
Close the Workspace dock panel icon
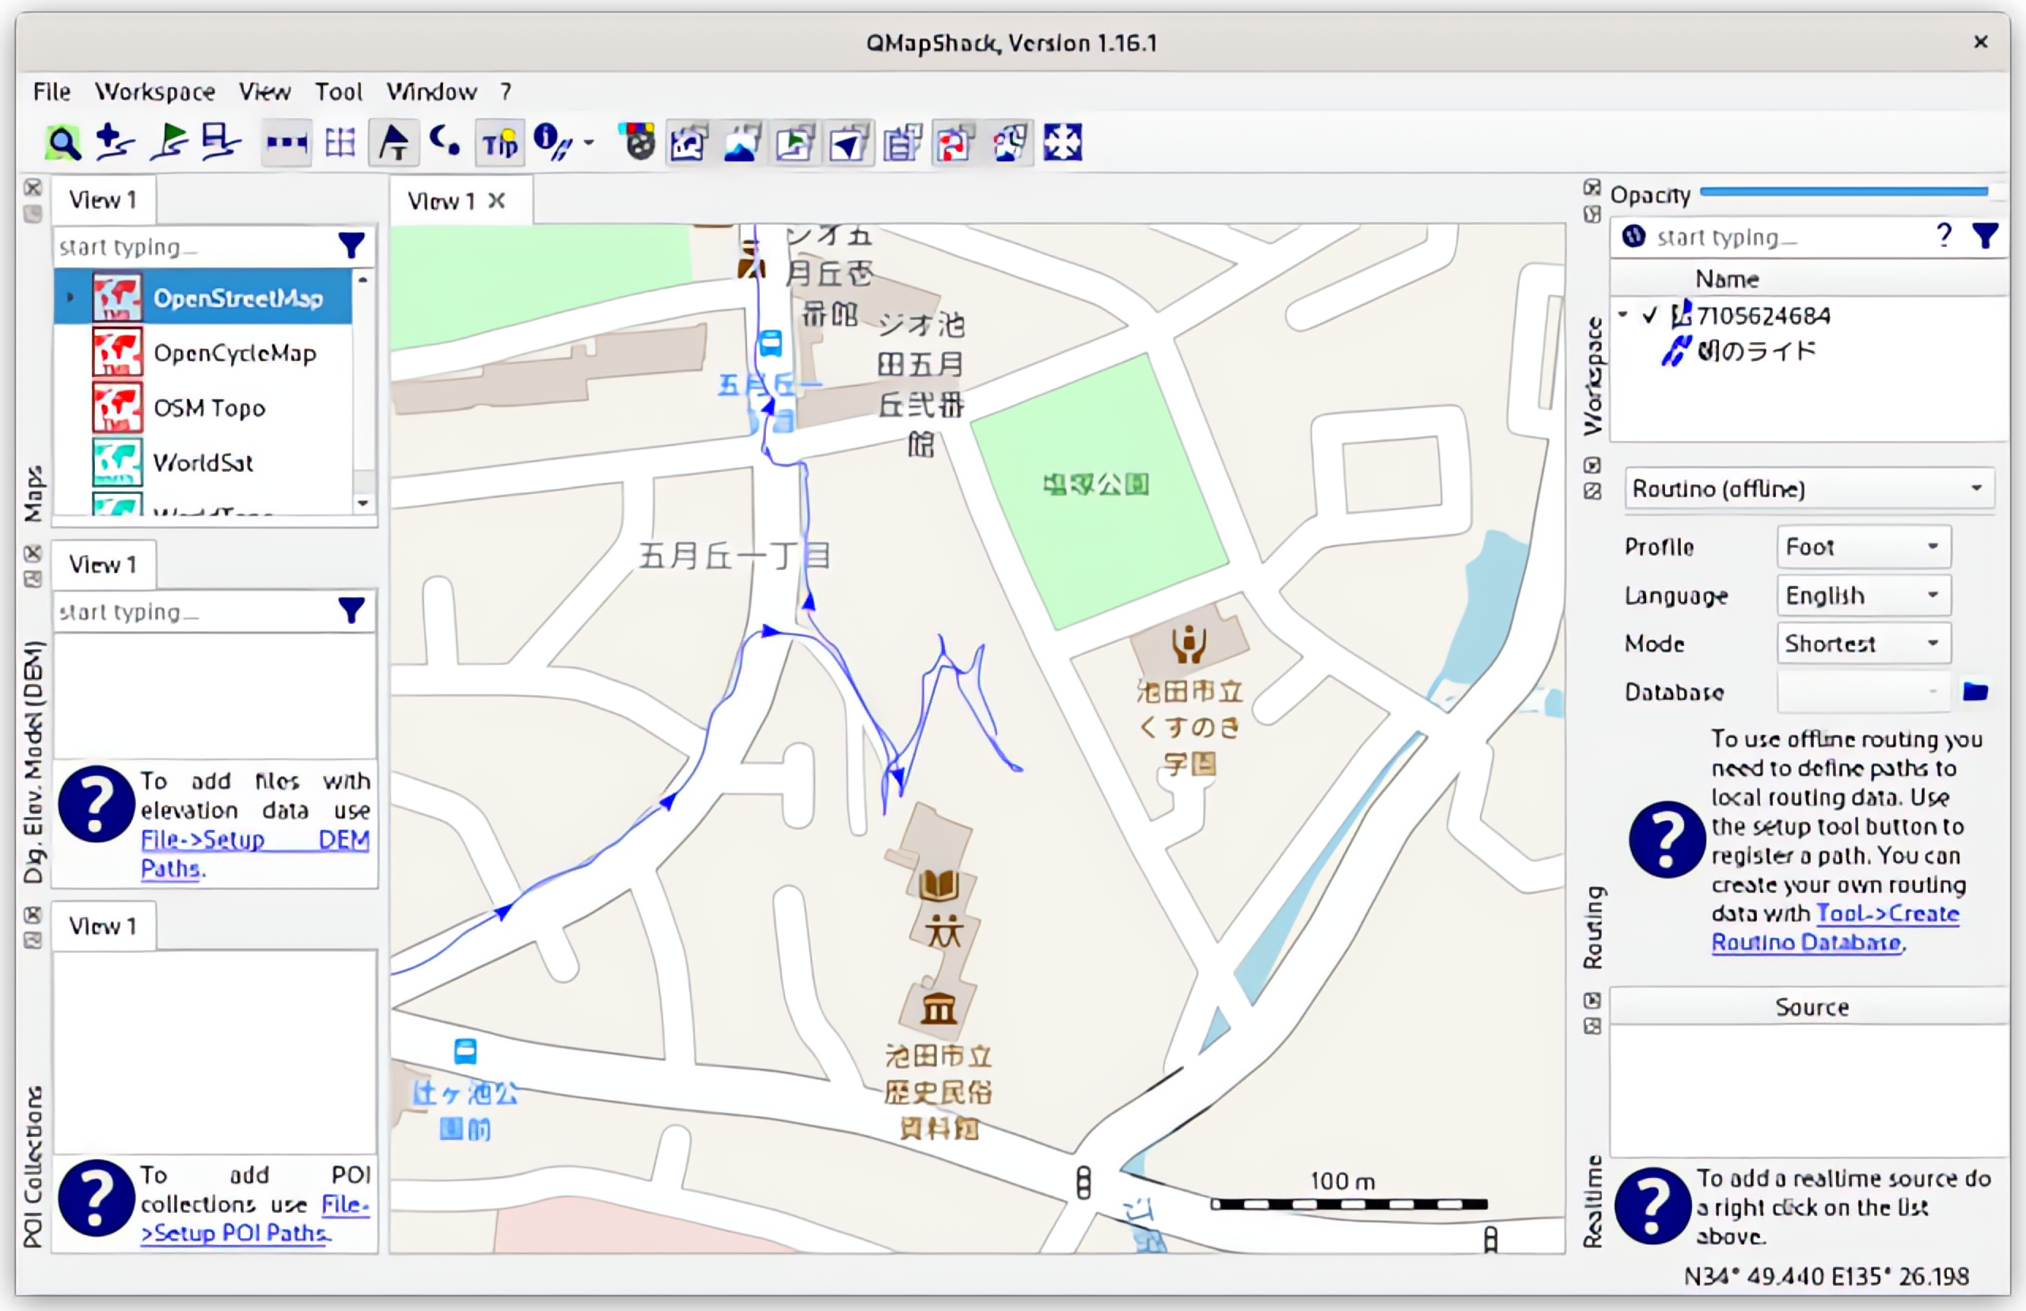point(1592,188)
